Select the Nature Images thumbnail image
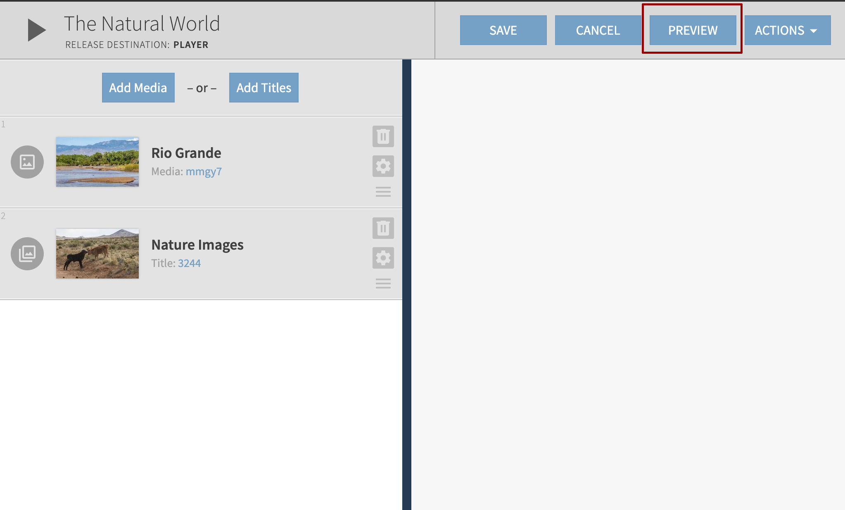 pos(97,254)
